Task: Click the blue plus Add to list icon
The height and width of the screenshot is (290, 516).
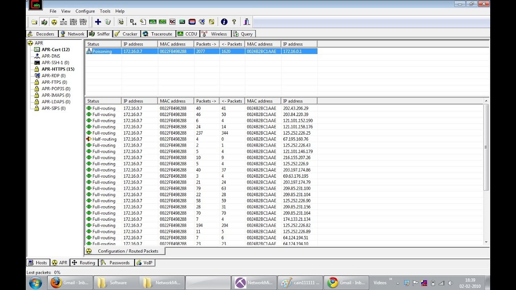Action: click(98, 22)
